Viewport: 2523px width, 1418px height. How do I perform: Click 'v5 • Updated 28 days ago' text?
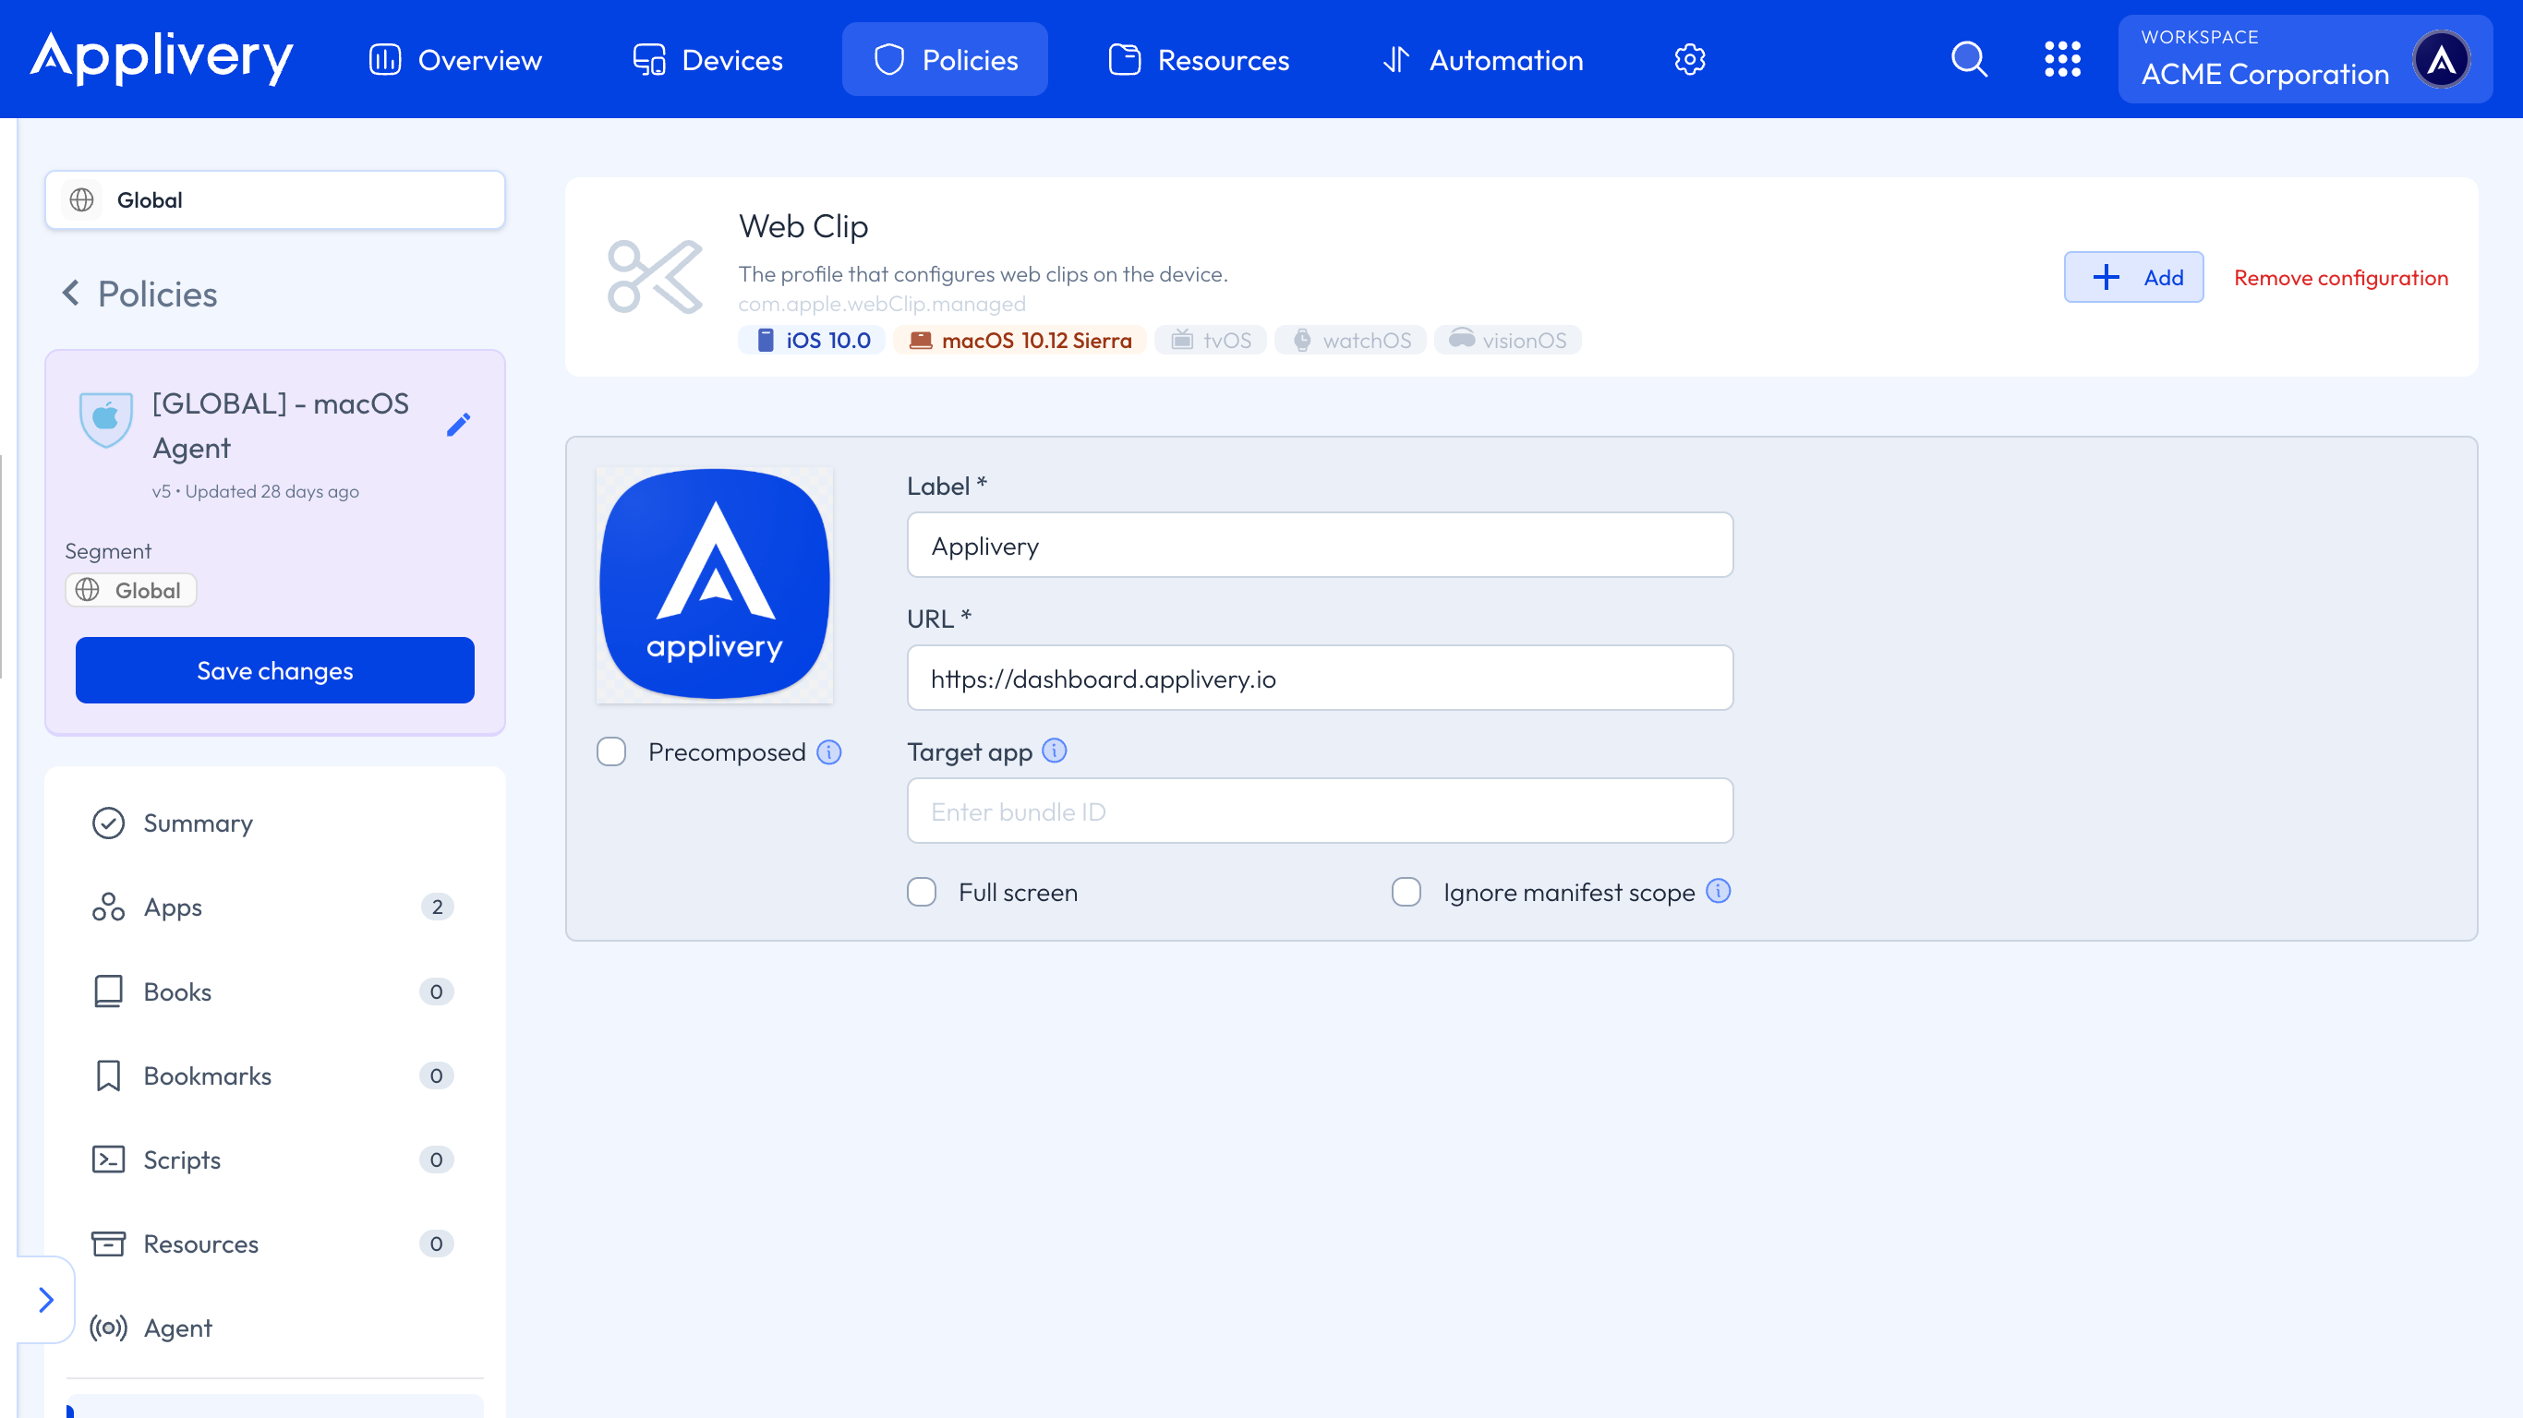coord(256,492)
